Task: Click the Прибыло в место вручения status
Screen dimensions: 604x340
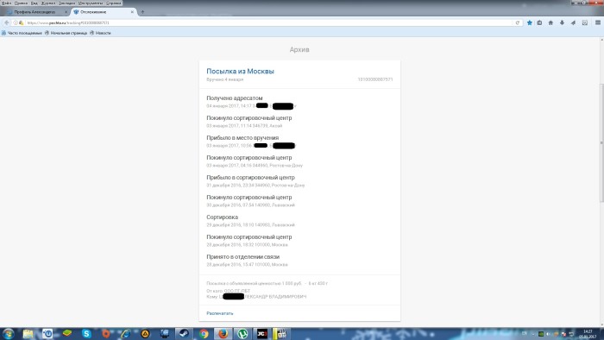Action: point(242,138)
